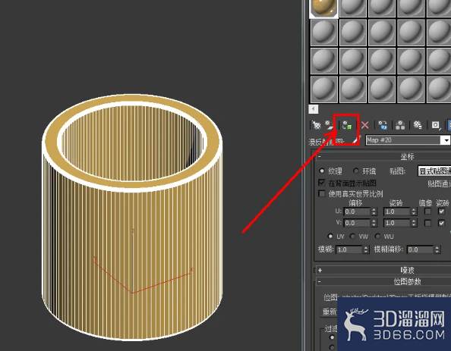Click the V tiling 1.0 field

point(397,223)
